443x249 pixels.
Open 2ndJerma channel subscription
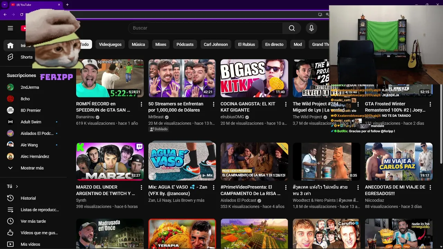tap(30, 87)
